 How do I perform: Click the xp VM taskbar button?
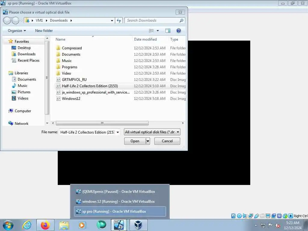click(x=119, y=225)
